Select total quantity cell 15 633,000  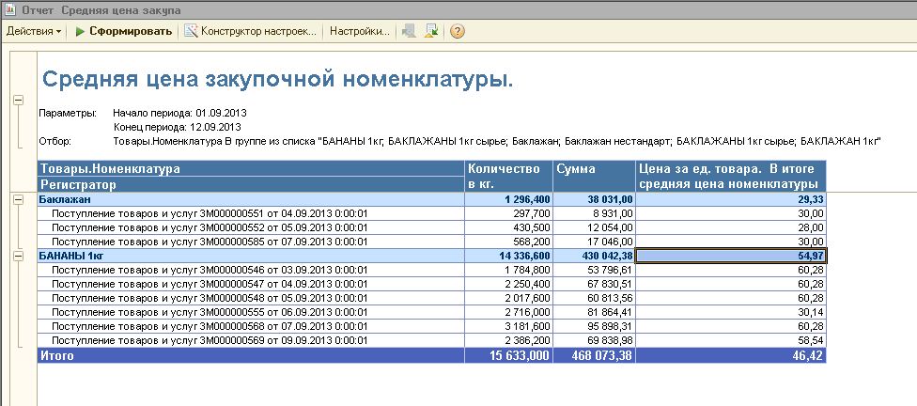tap(509, 355)
